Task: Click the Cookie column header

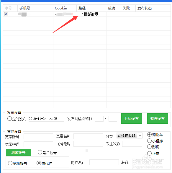Action: click(65, 8)
